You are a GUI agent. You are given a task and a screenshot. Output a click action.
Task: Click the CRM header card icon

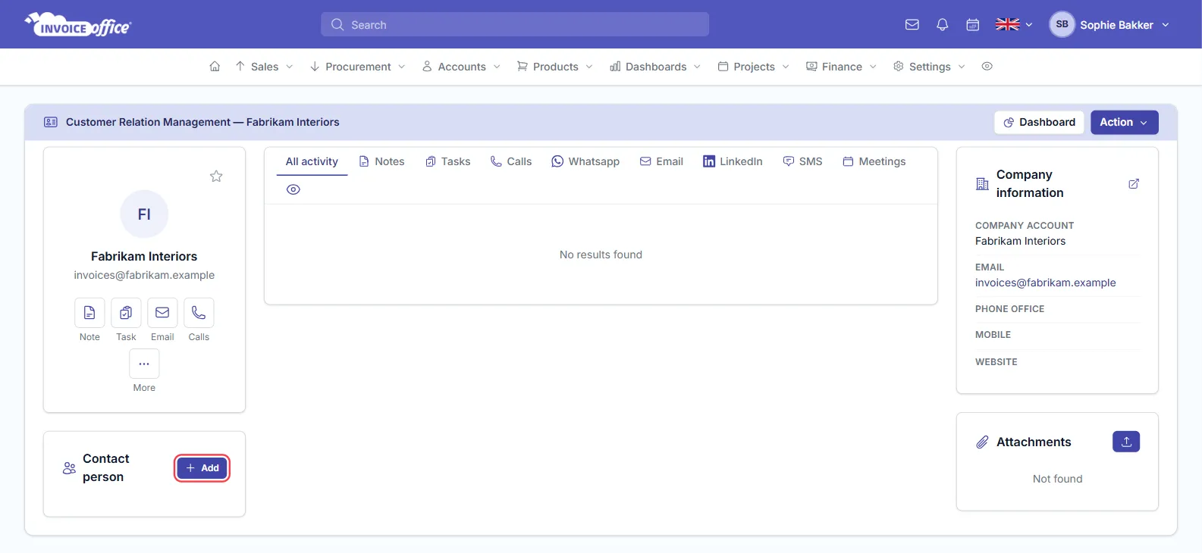(x=51, y=122)
